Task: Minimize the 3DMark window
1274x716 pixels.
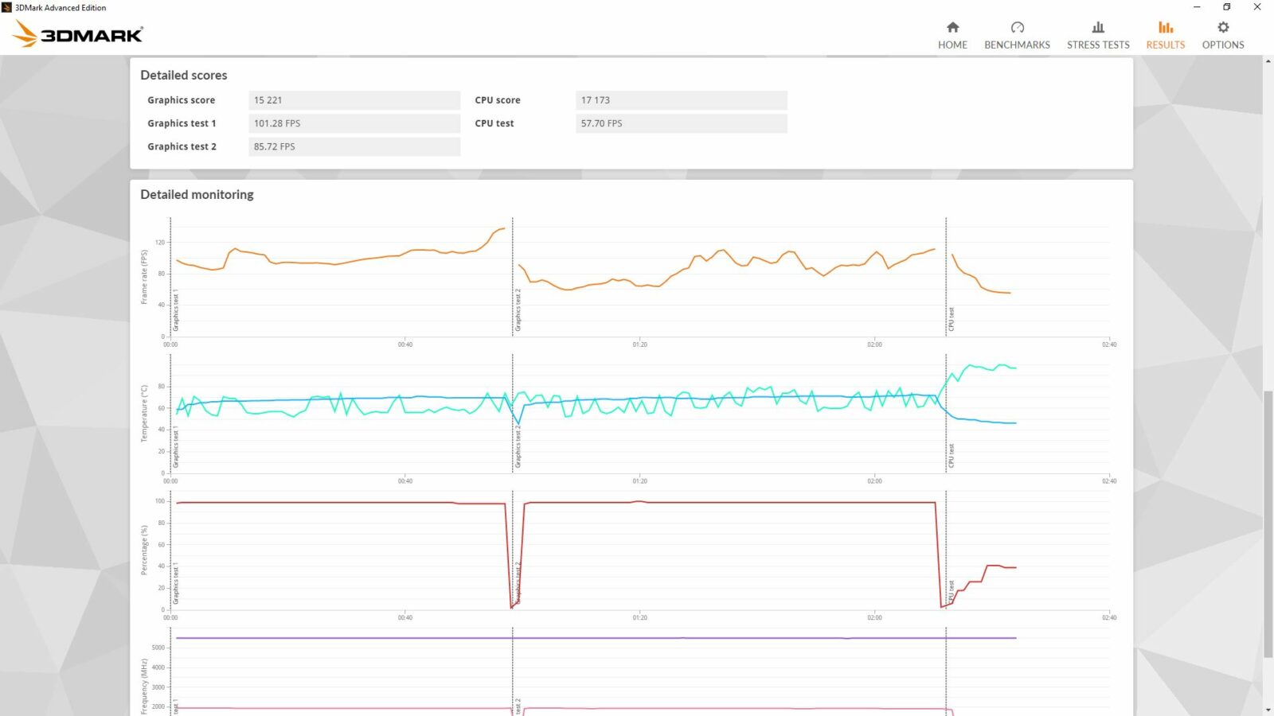Action: pyautogui.click(x=1198, y=7)
